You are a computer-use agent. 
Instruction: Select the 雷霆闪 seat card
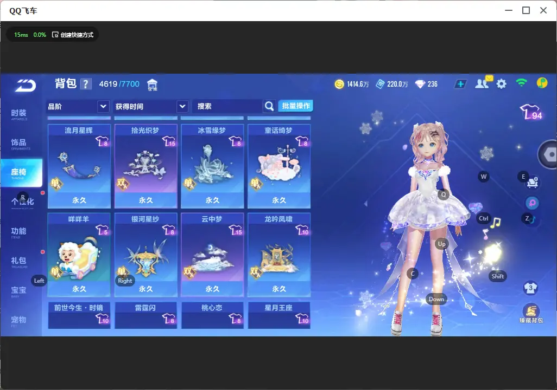145,315
